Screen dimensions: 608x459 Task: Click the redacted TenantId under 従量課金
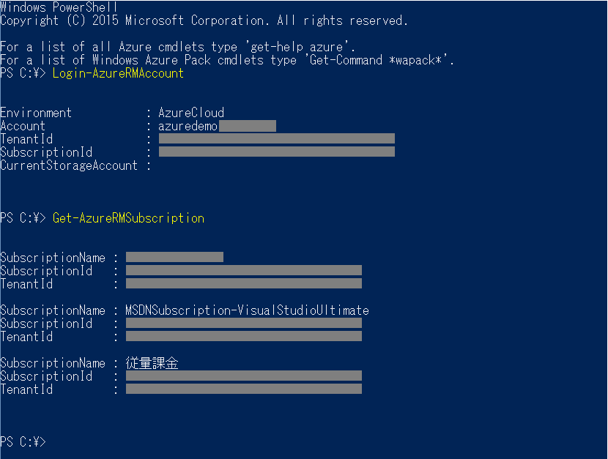[x=244, y=389]
